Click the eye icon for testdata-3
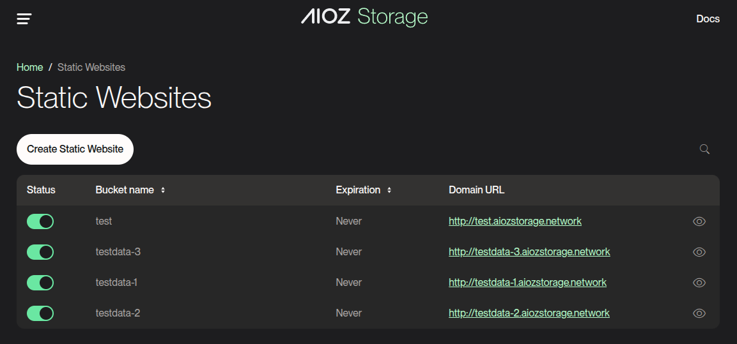Viewport: 737px width, 344px height. click(699, 252)
